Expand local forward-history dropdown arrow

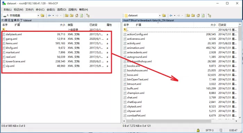click(x=61, y=16)
